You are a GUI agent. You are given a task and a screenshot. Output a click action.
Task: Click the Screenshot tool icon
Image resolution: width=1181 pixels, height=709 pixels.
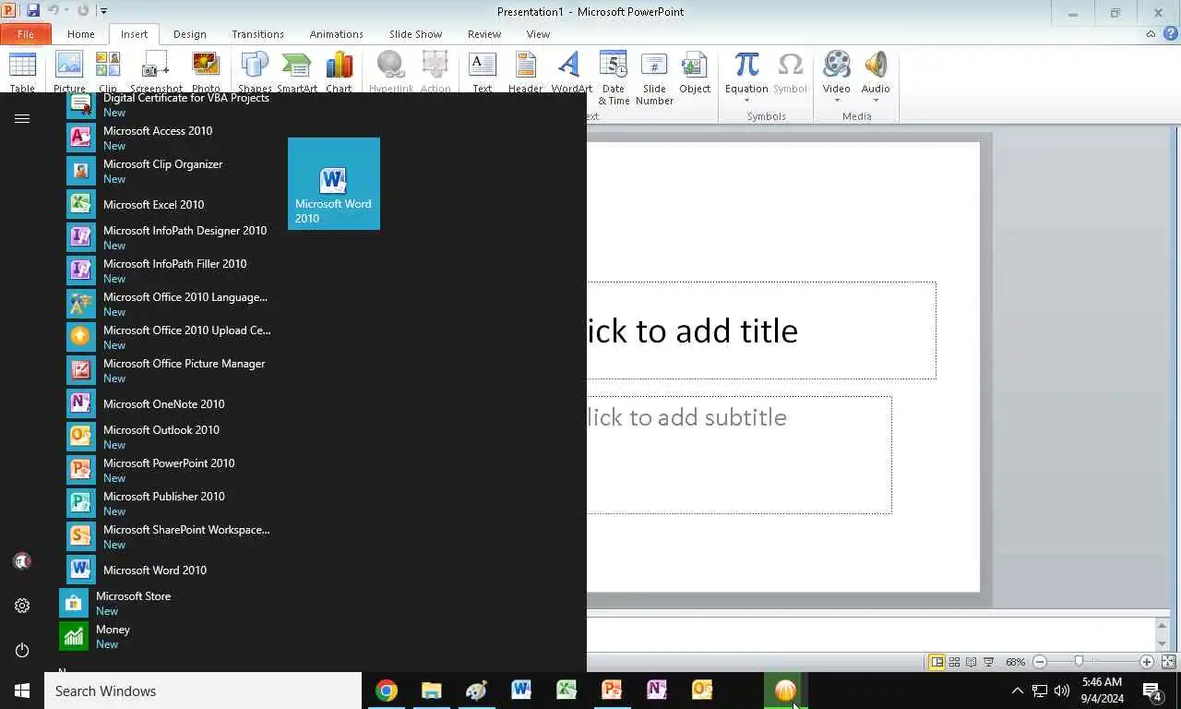[x=156, y=72]
